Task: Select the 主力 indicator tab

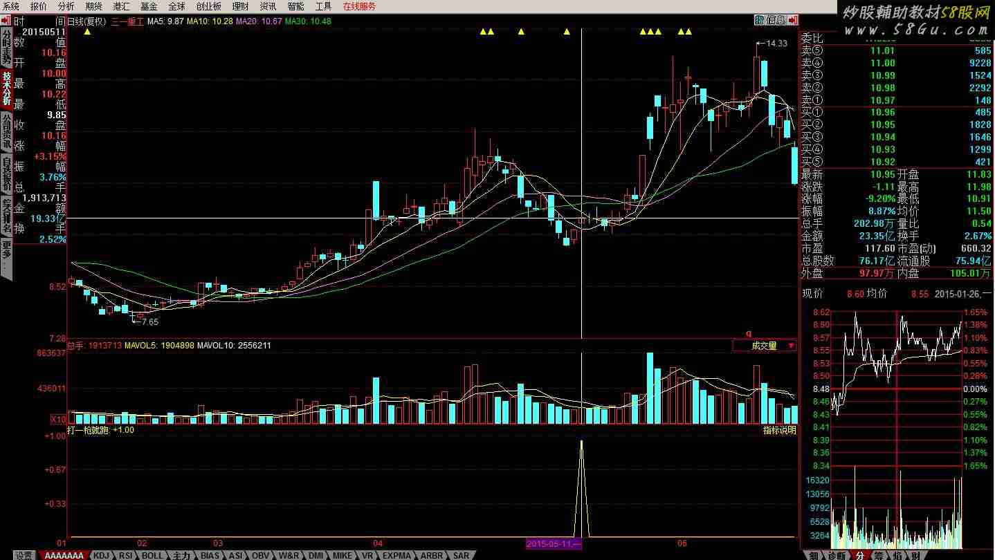Action: pyautogui.click(x=181, y=555)
